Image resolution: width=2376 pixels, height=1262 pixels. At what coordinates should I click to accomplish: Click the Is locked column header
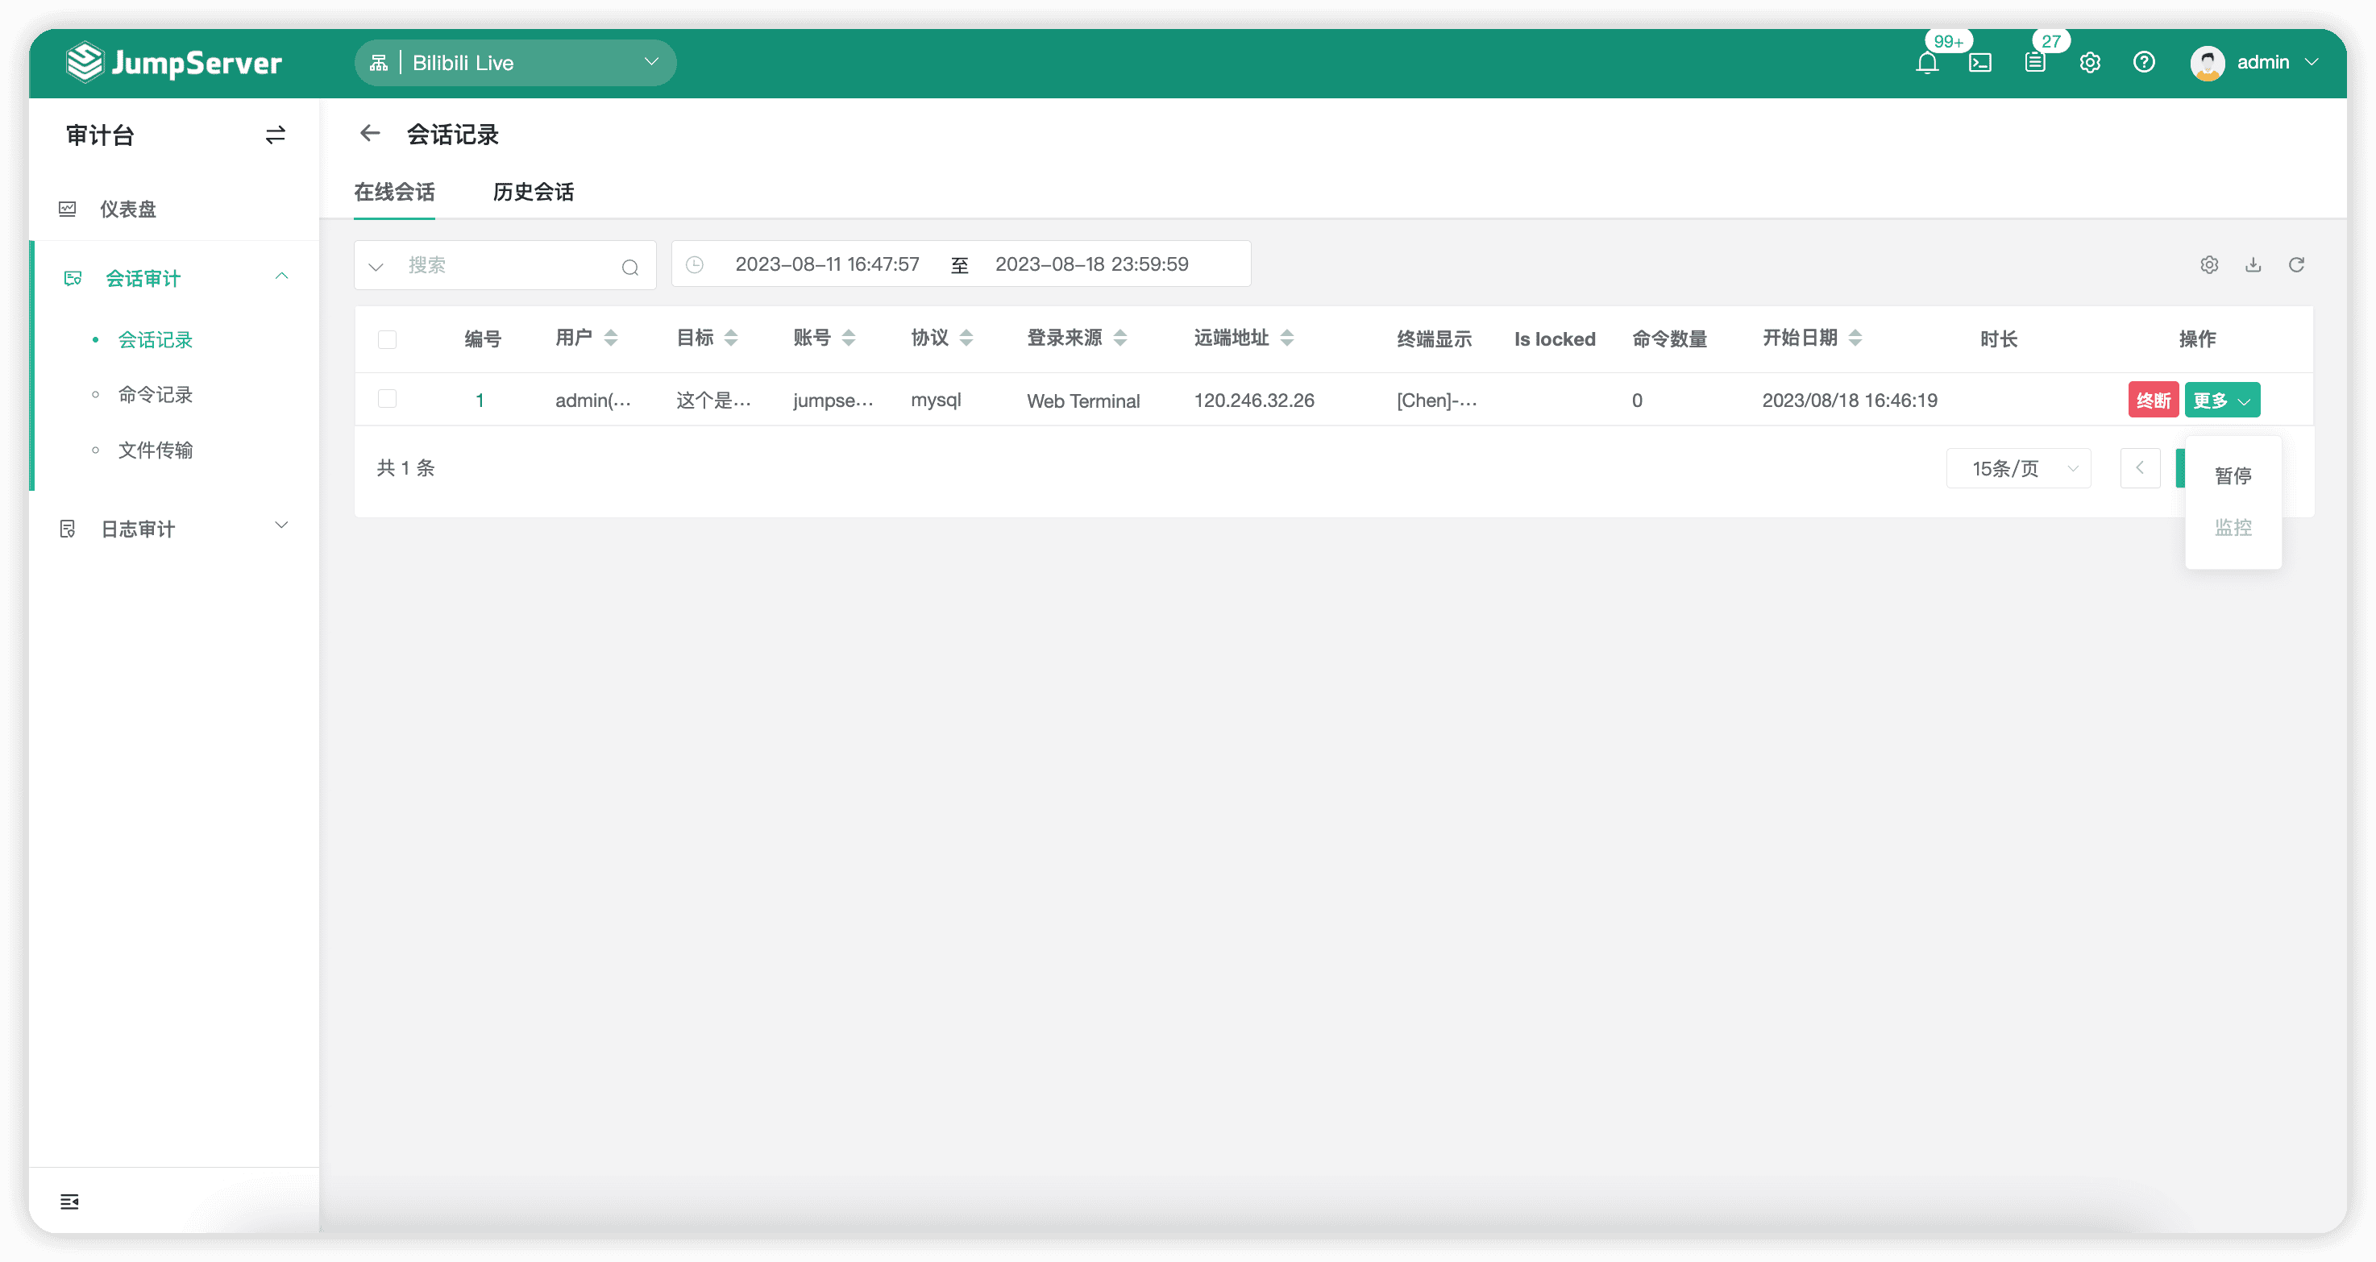click(1555, 338)
